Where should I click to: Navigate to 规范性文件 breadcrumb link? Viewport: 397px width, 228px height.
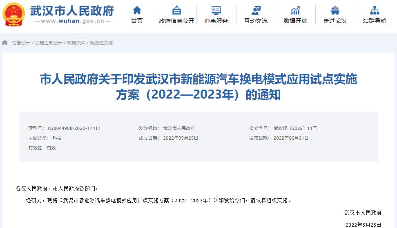(101, 43)
